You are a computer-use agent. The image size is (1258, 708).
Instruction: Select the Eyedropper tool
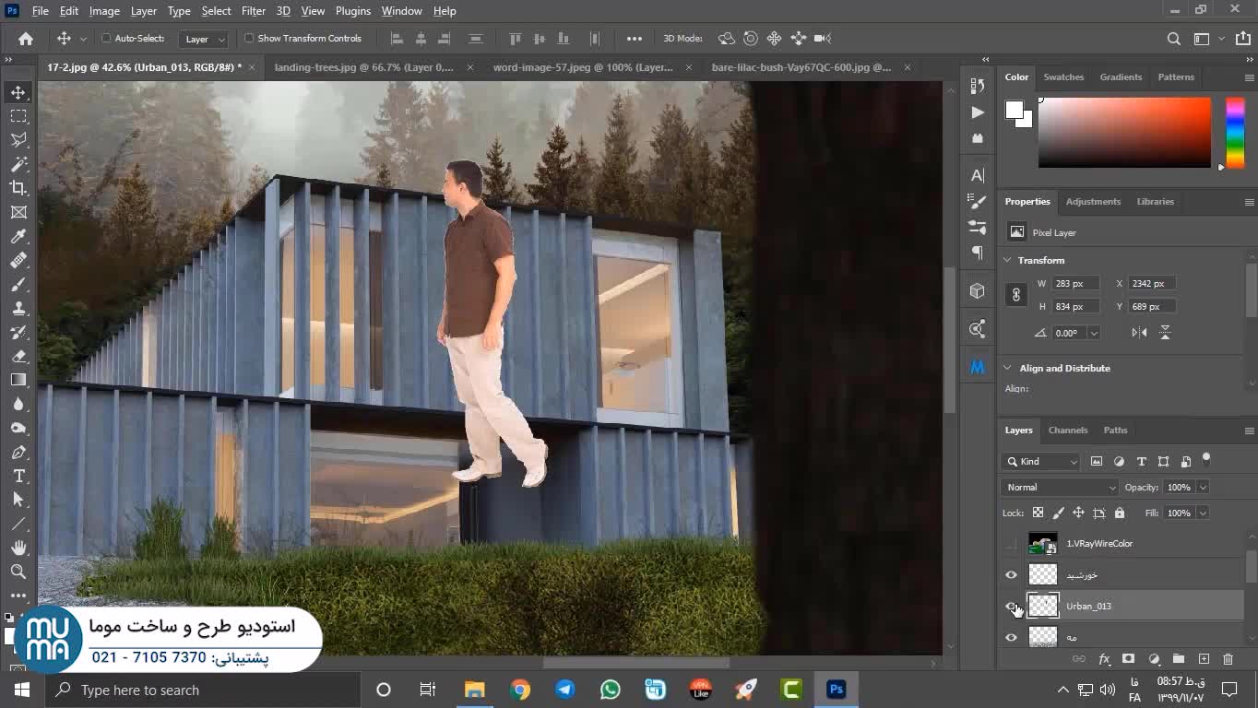(18, 236)
